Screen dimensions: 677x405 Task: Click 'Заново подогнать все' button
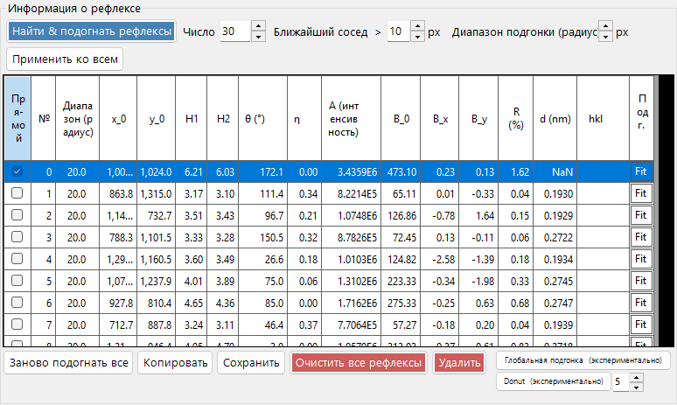coord(68,363)
